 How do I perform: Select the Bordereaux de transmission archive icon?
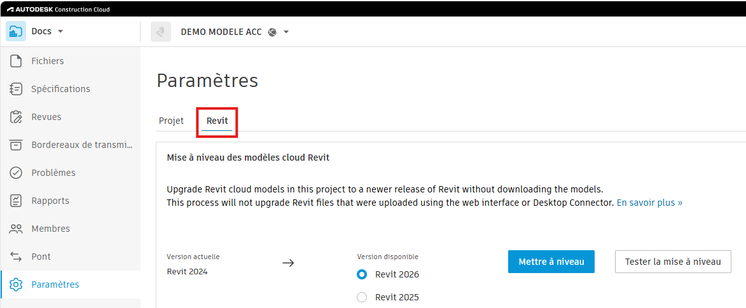click(x=17, y=145)
